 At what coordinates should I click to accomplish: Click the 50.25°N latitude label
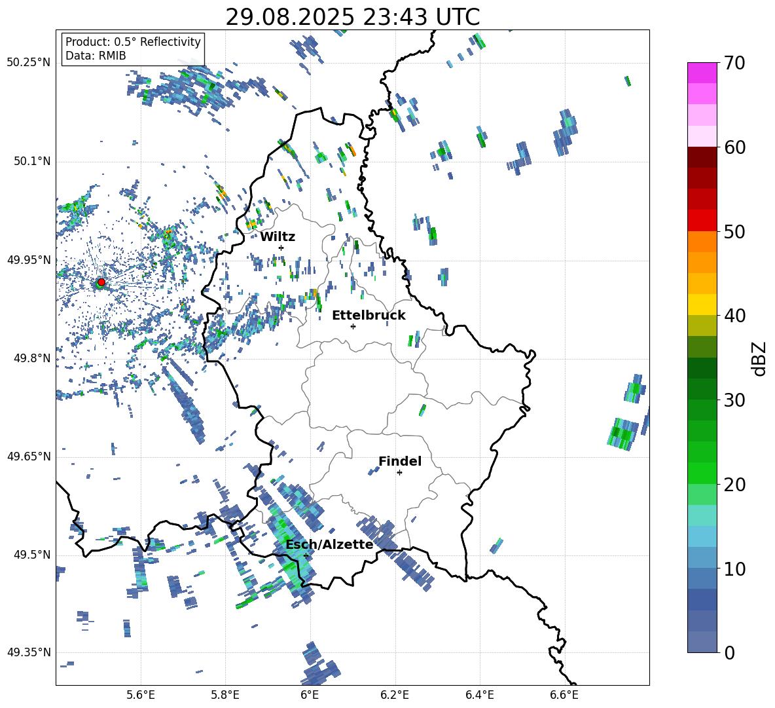(29, 63)
